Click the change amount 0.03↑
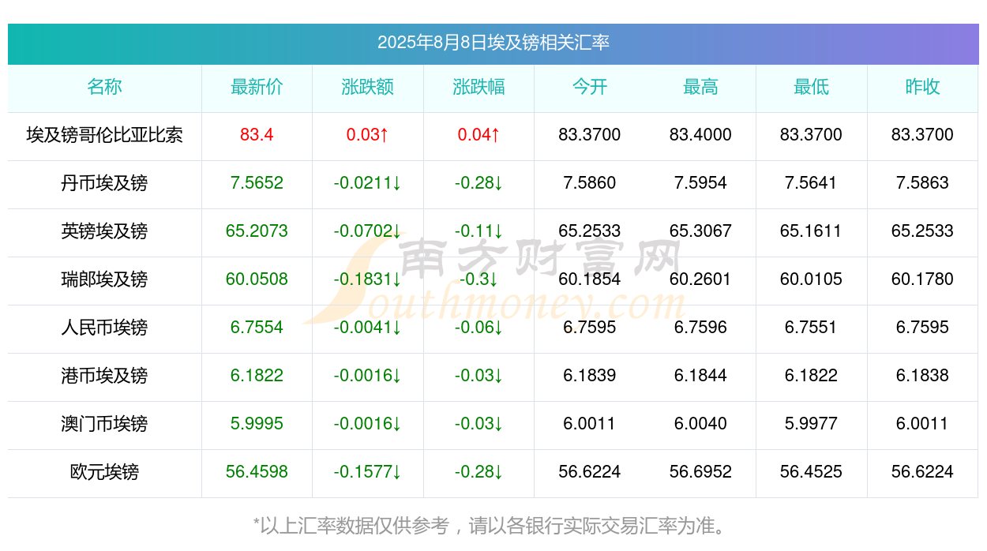The width and height of the screenshot is (987, 551). tap(368, 135)
